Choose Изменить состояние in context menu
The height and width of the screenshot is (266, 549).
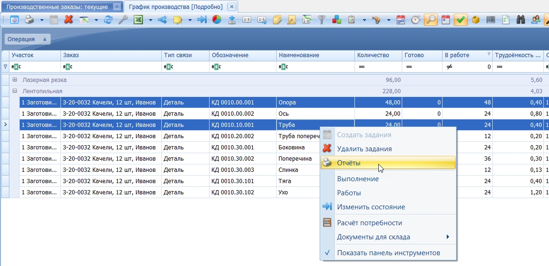(x=388, y=207)
